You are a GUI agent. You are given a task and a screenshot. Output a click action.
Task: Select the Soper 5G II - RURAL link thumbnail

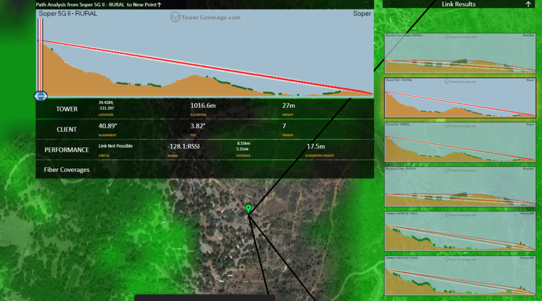(460, 98)
